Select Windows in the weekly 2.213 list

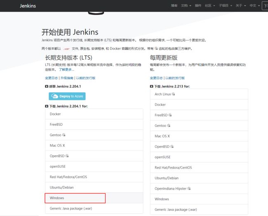tap(199, 199)
